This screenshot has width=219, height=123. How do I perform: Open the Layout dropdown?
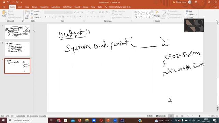click(36, 11)
